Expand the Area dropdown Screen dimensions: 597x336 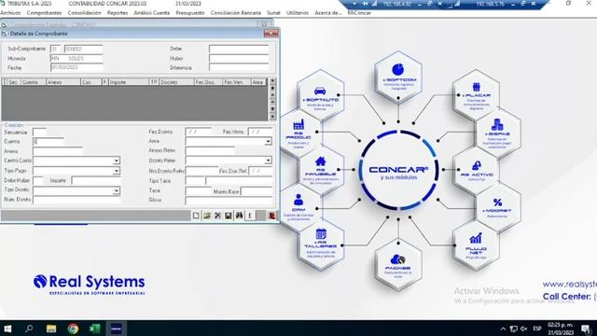(268, 141)
